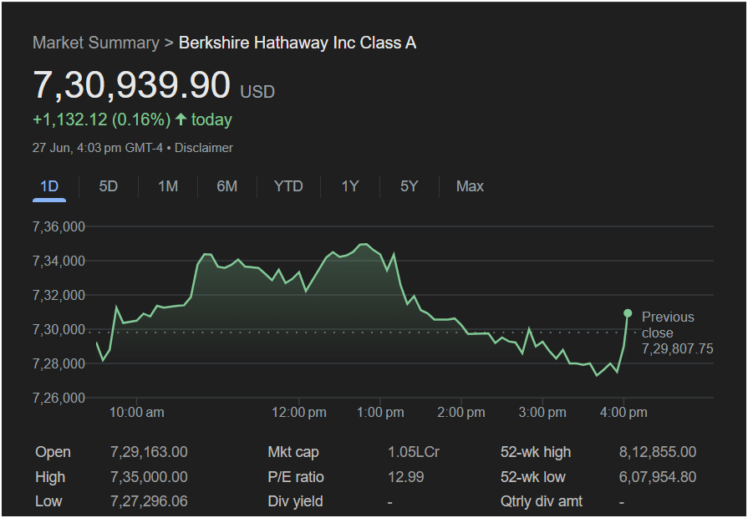The width and height of the screenshot is (748, 518).
Task: Click the 12:00 pm x-axis label
Action: 299,413
